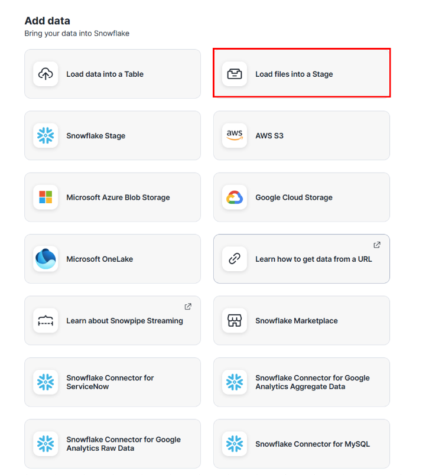
Task: Select Connector for Google Analytics Raw Data
Action: click(112, 444)
